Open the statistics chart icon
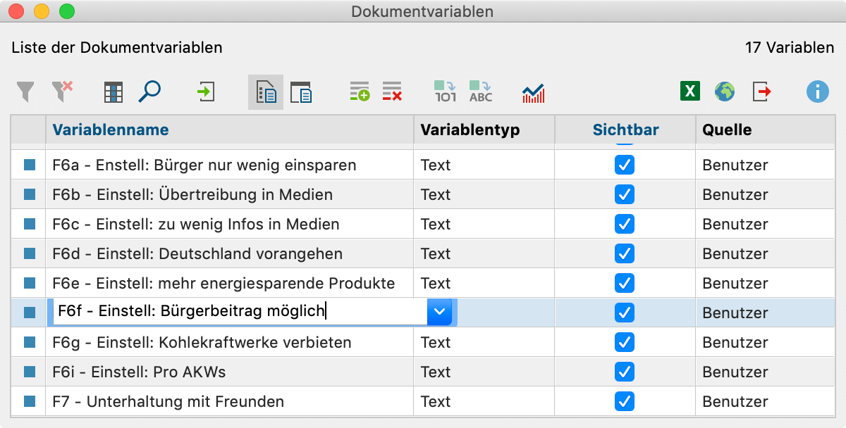 (533, 93)
